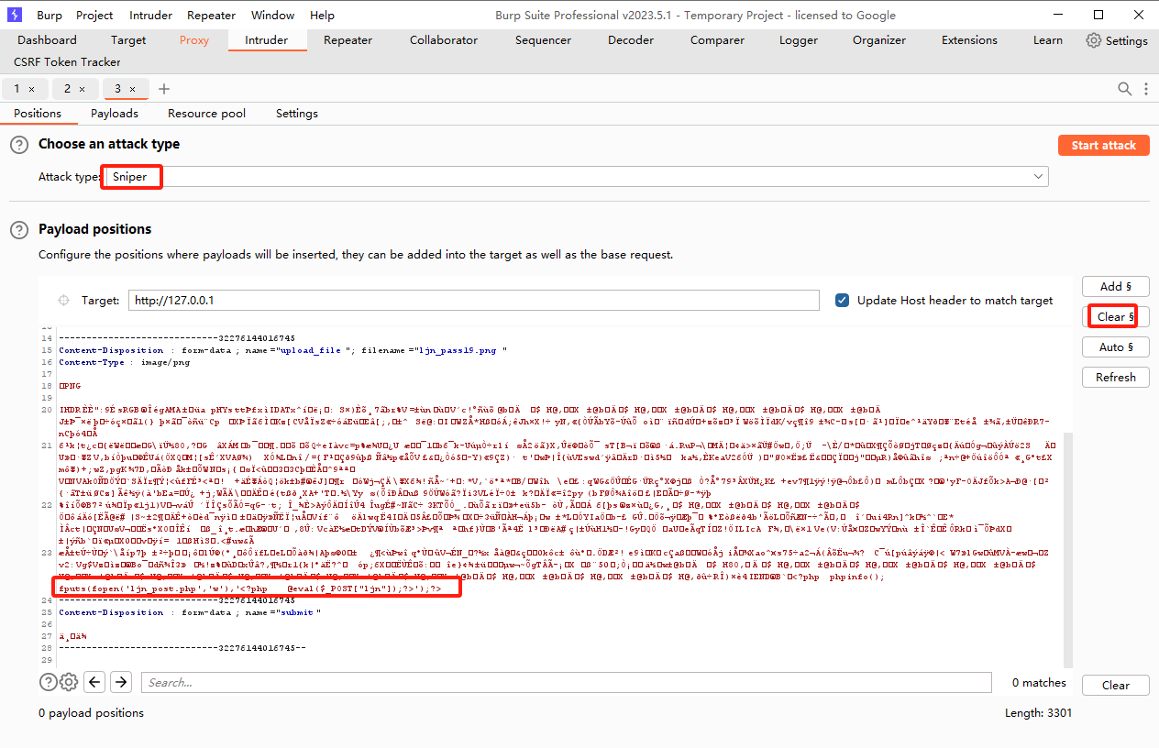Click the Clear § button
Viewport: 1159px width, 748px height.
pyautogui.click(x=1115, y=317)
